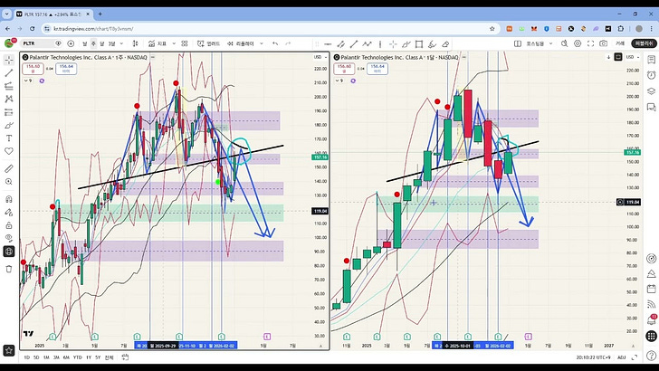
Task: Expand the replay options dropdown
Action: click(262, 43)
